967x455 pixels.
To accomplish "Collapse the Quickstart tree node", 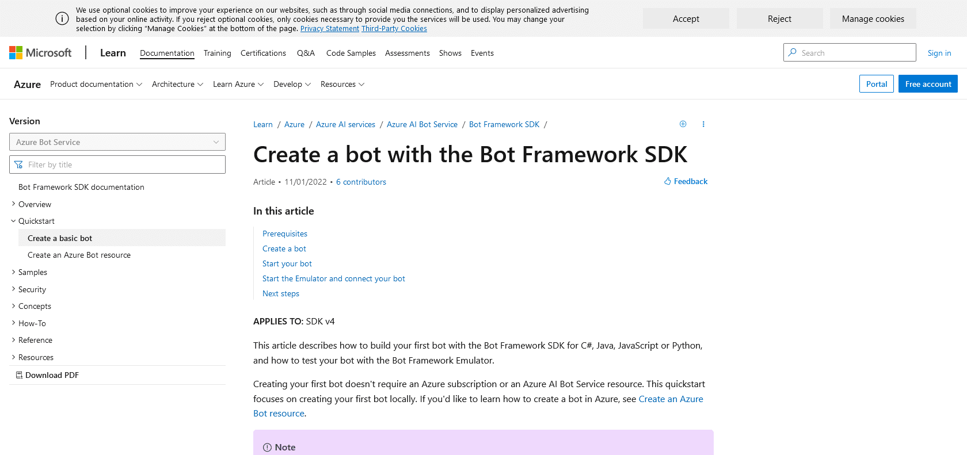I will tap(13, 221).
